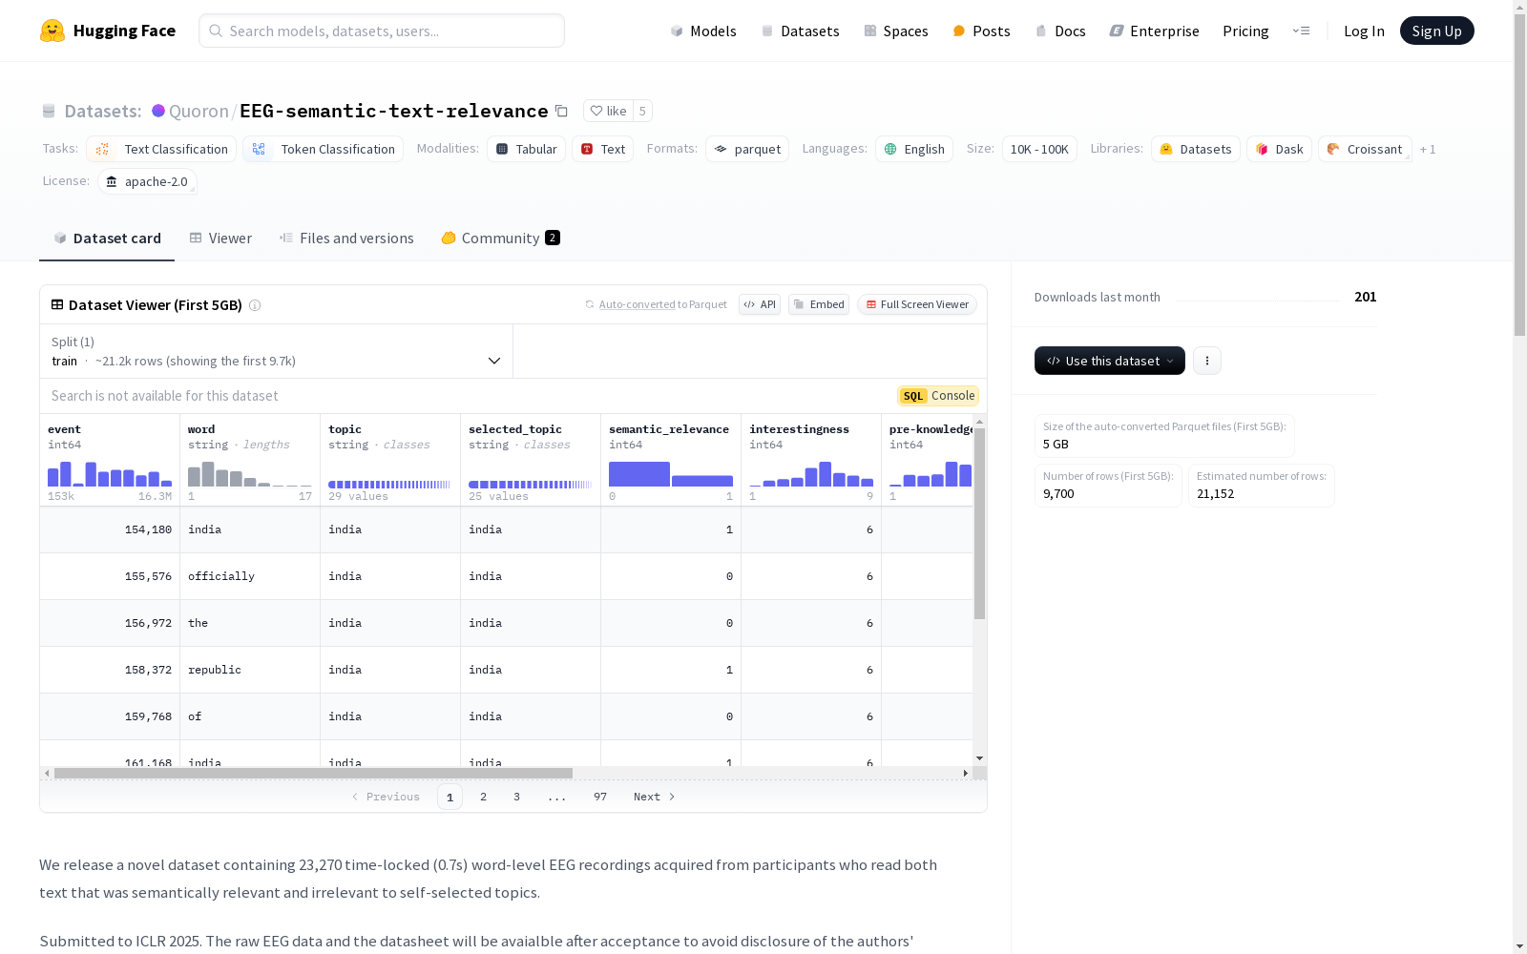The image size is (1527, 954).
Task: Go to the Pricing page
Action: pyautogui.click(x=1245, y=31)
